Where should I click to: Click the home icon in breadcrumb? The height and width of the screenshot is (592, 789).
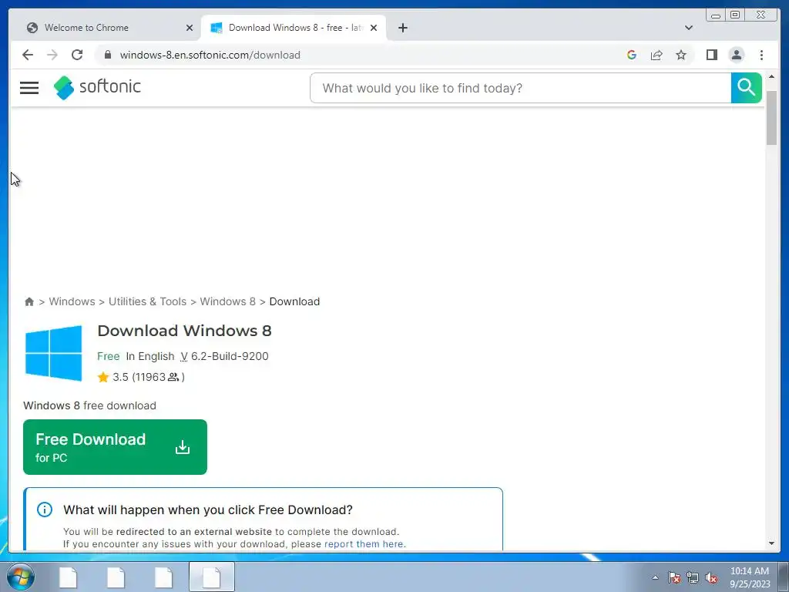pos(29,301)
